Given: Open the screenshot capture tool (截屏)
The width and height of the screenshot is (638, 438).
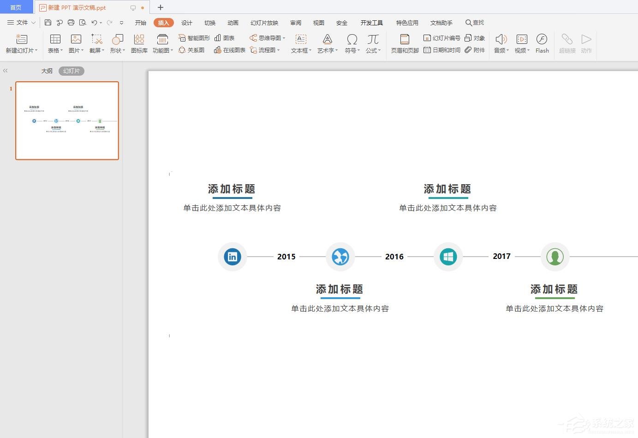Looking at the screenshot, I should 95,43.
